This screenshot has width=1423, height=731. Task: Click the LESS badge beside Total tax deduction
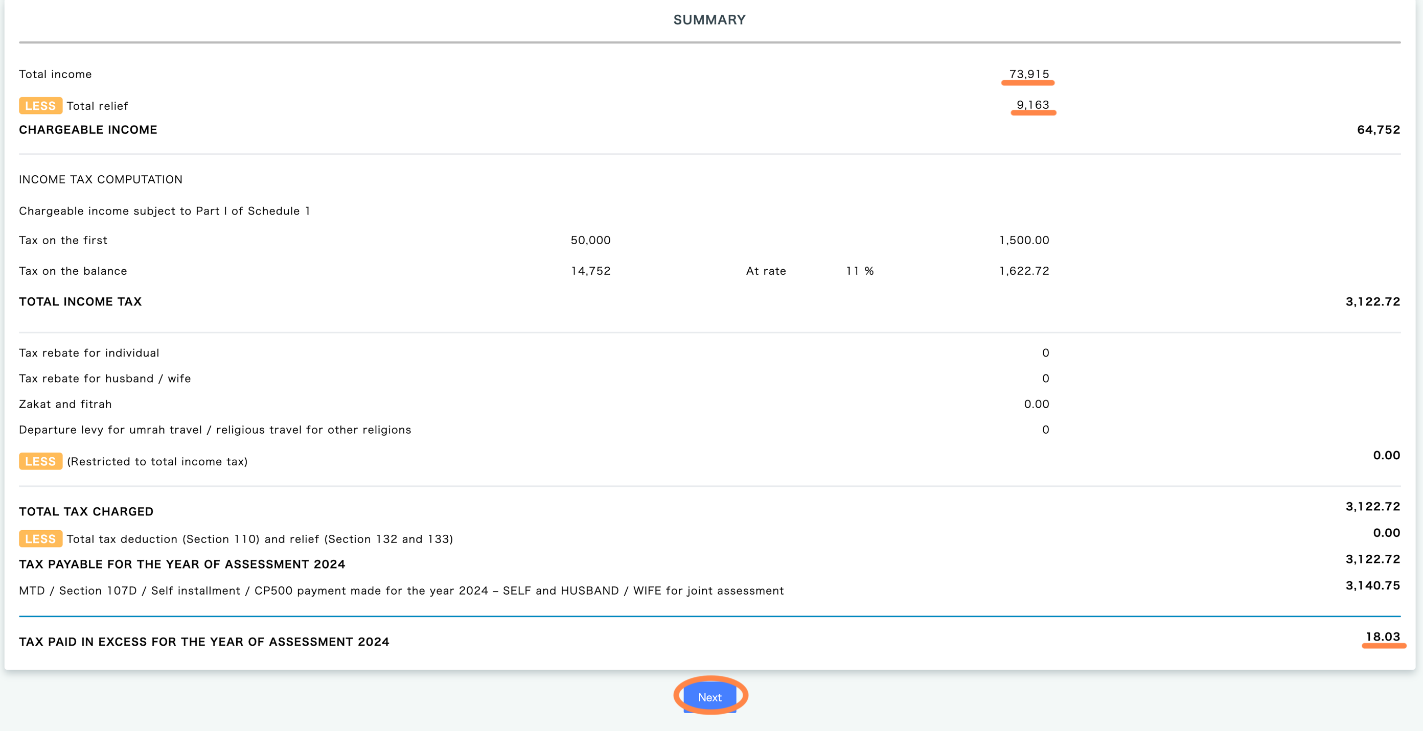pos(40,538)
